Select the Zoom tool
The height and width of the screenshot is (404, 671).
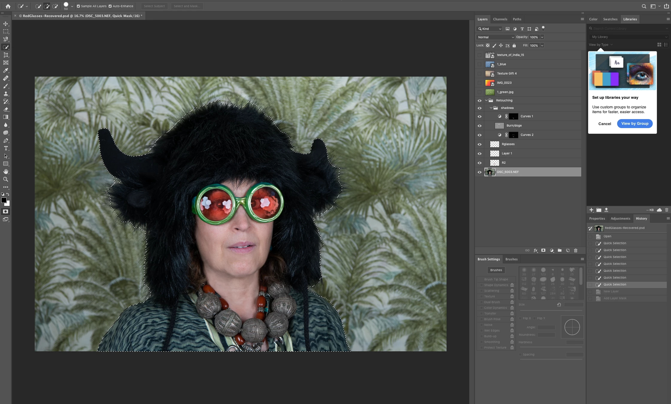tap(6, 179)
